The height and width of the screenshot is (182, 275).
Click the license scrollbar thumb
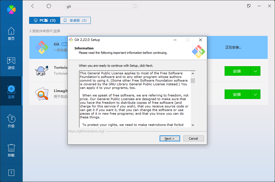tap(193, 81)
